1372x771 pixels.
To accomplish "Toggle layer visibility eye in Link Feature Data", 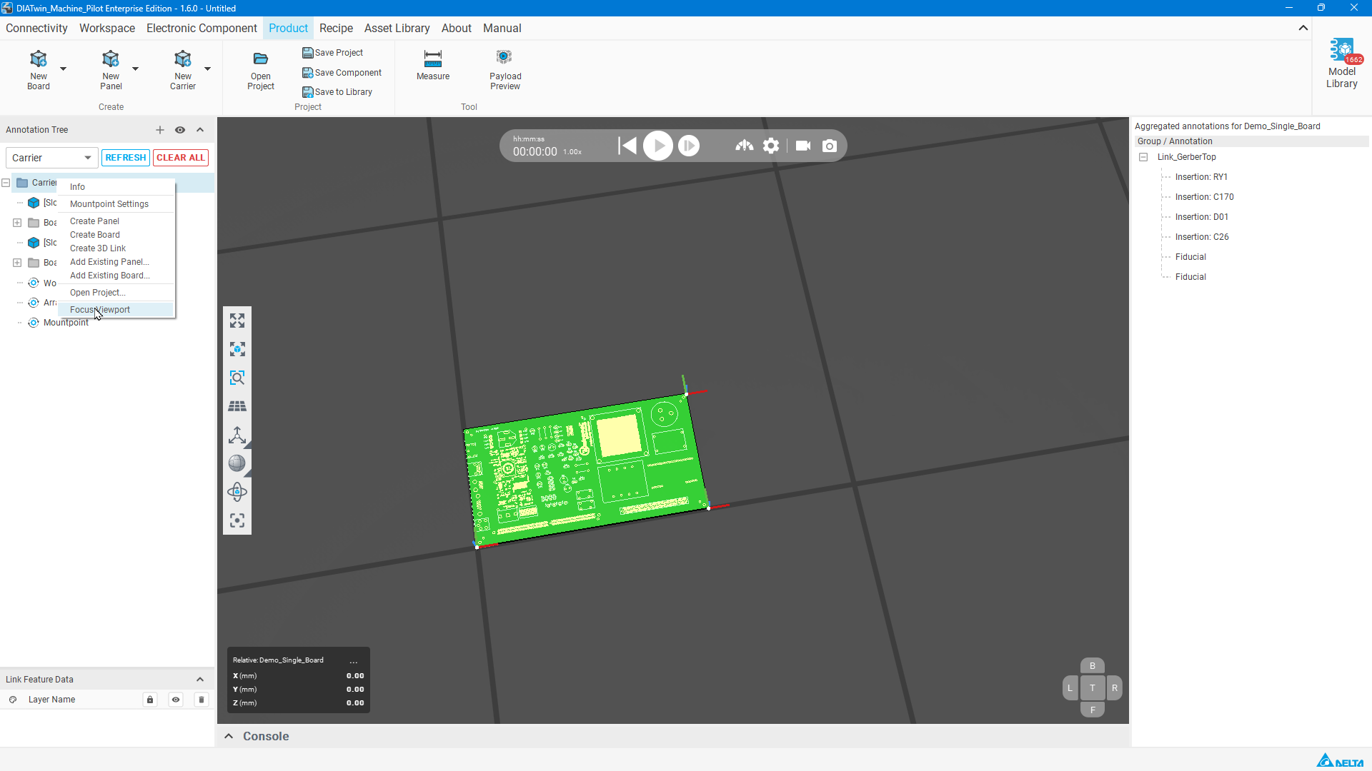I will click(176, 700).
